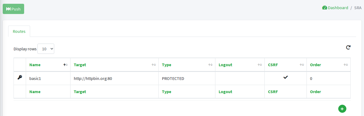Click the dashboard gauge icon in breadcrumb

point(325,8)
